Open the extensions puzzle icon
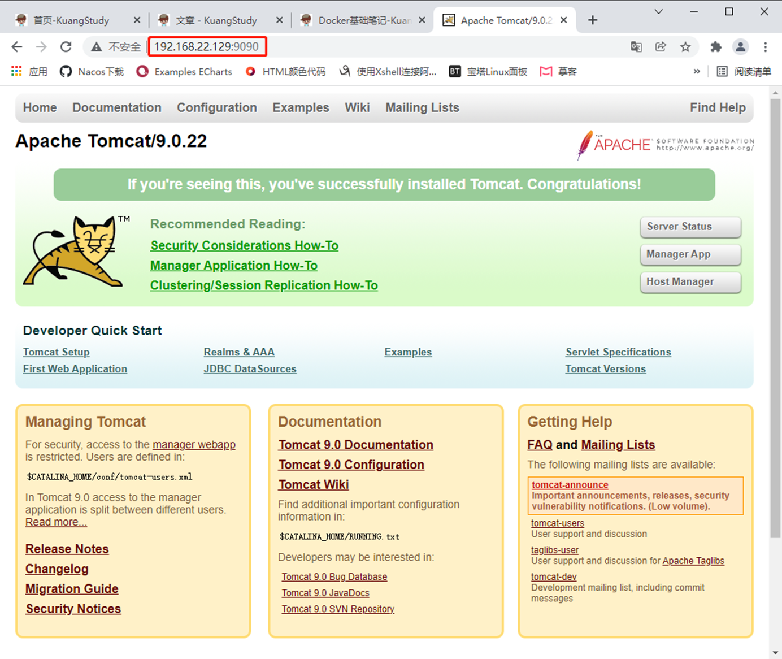 coord(716,47)
